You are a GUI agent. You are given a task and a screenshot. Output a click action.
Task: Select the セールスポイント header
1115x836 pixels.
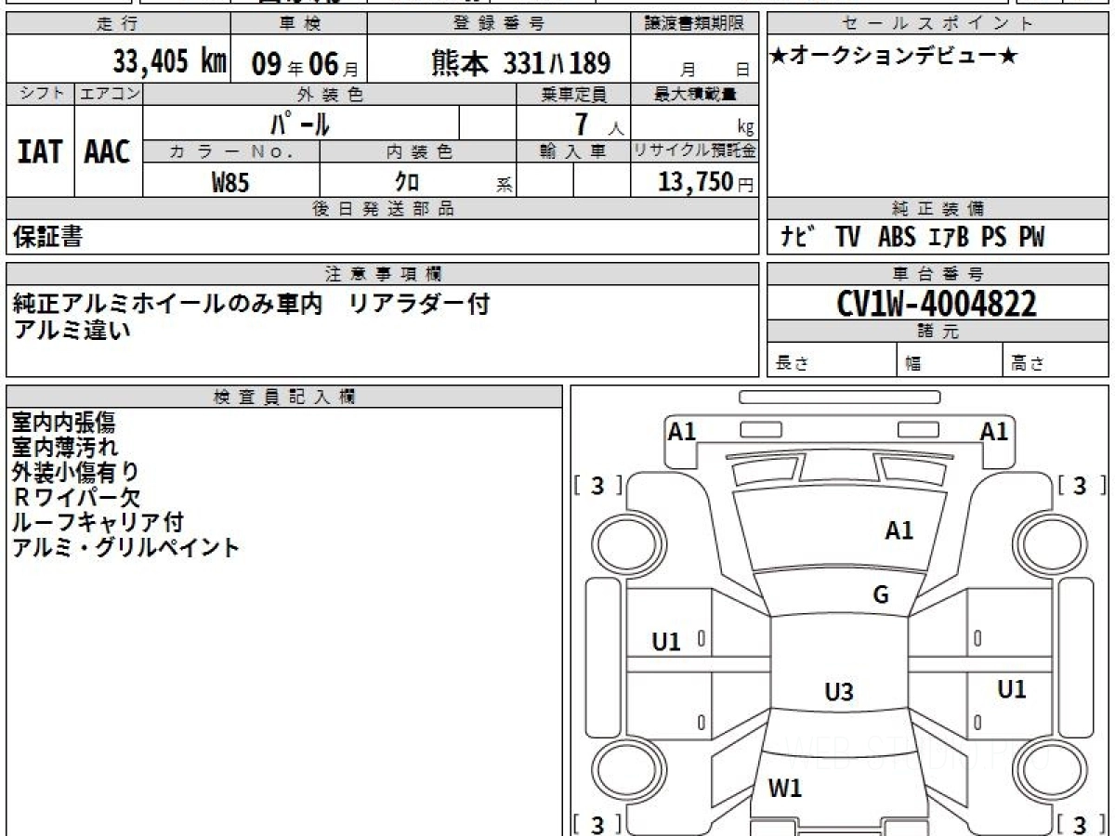click(x=938, y=24)
